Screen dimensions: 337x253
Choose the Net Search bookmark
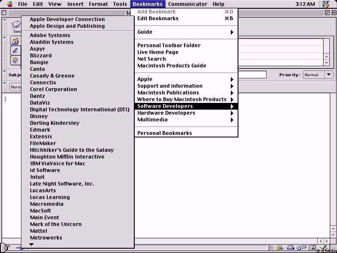click(x=186, y=59)
